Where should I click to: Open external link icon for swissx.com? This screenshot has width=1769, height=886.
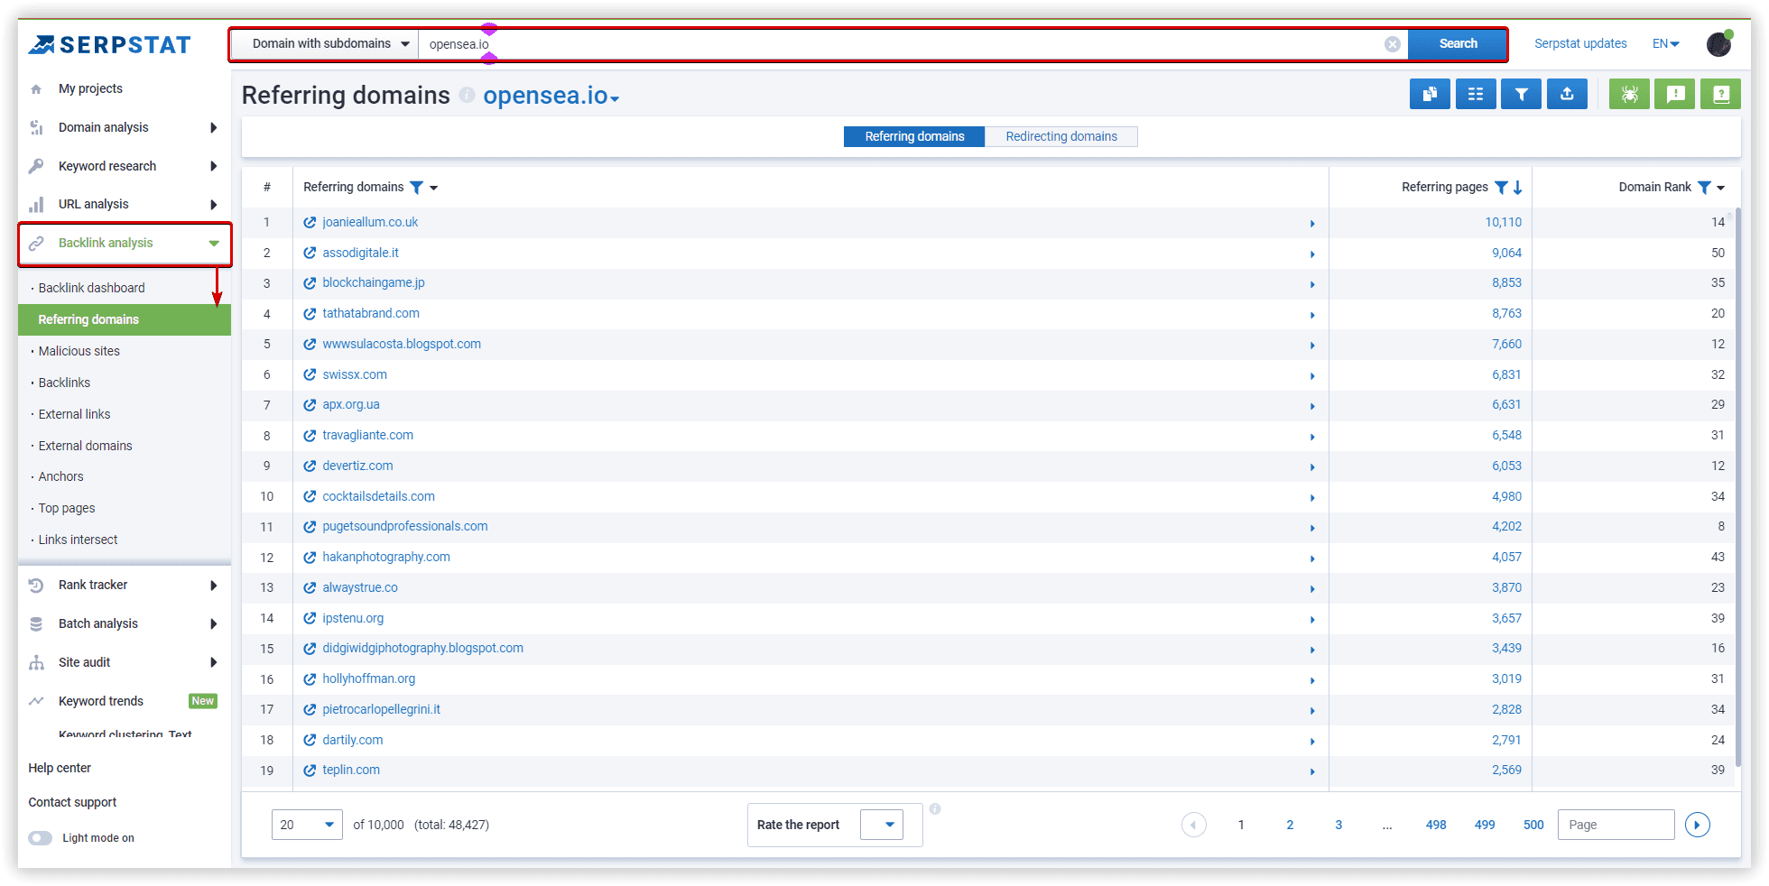(310, 374)
